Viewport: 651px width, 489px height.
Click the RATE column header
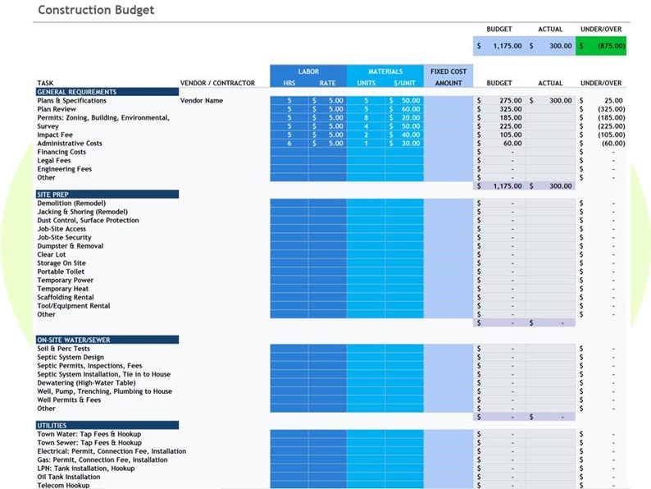pos(328,83)
